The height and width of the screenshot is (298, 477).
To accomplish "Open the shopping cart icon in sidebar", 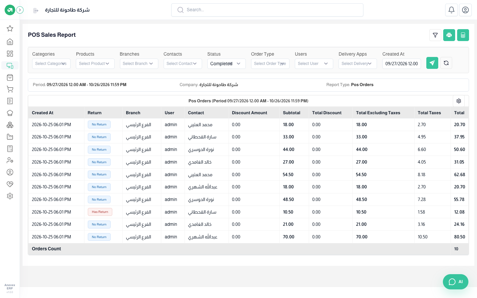I will pyautogui.click(x=10, y=89).
